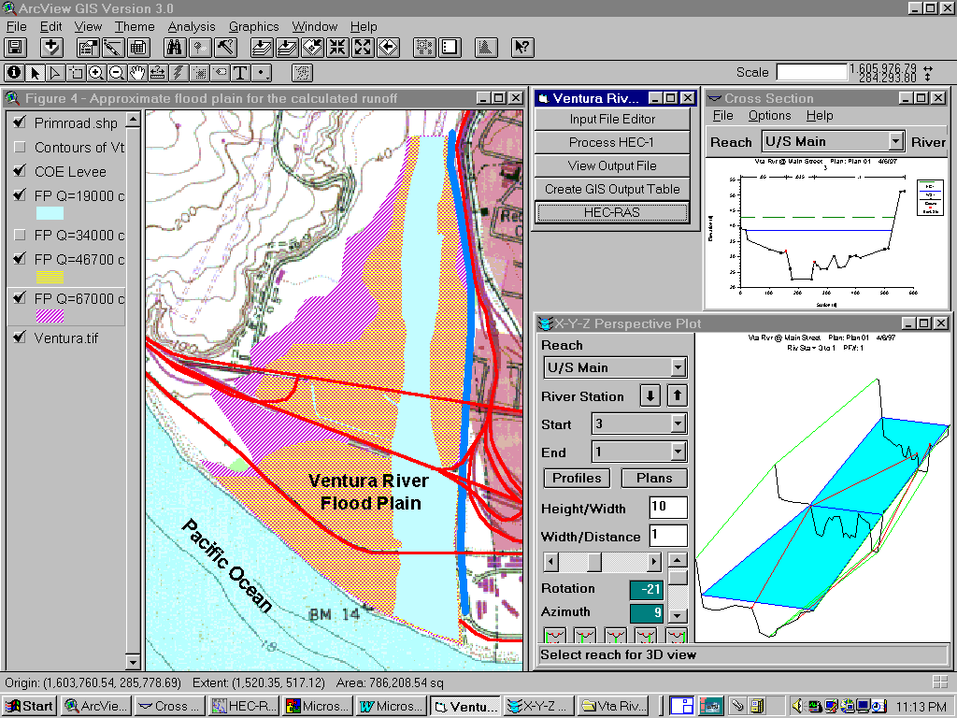The width and height of the screenshot is (957, 718).
Task: Click the Windows Start button
Action: click(29, 707)
